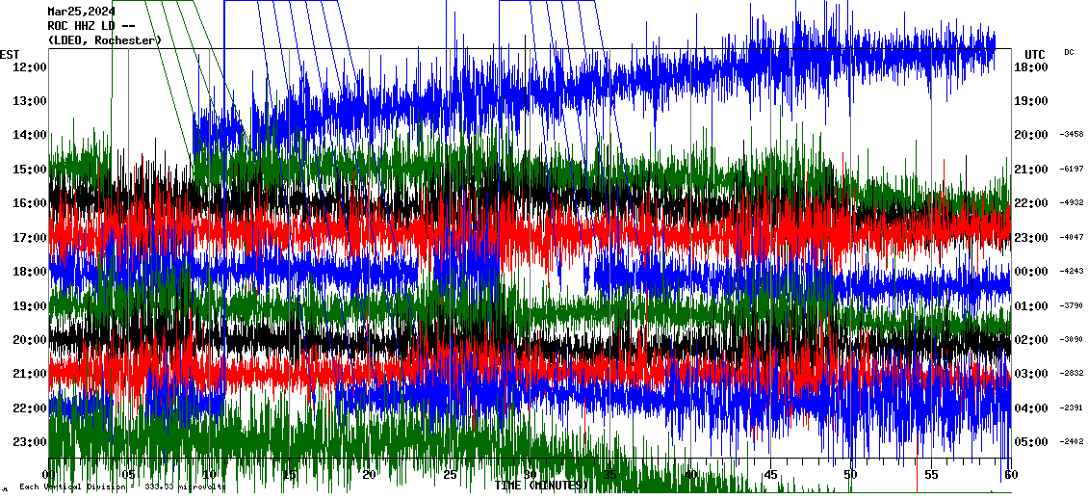
Task: Click the Each Vertical Division scale note
Action: pyautogui.click(x=122, y=487)
